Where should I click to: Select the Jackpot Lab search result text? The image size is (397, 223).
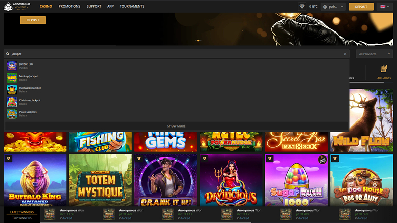point(26,64)
